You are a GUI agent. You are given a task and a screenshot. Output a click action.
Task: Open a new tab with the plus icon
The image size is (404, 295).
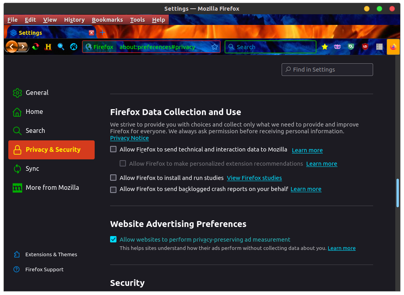tap(102, 32)
